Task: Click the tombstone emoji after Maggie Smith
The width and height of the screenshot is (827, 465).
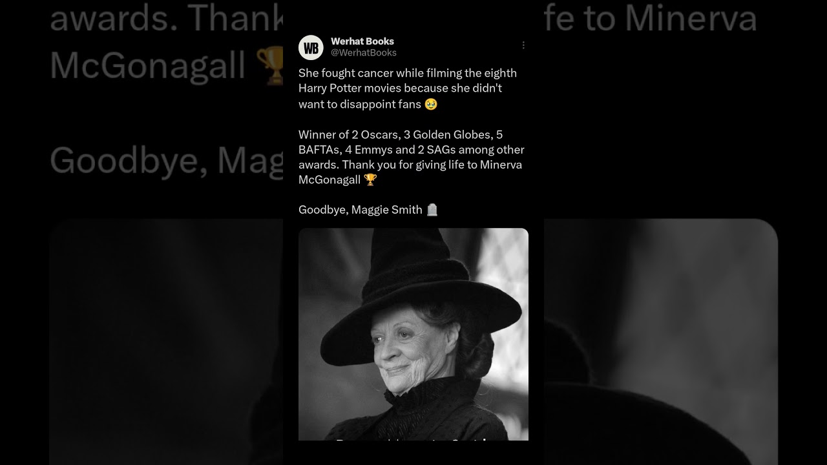Action: point(432,210)
